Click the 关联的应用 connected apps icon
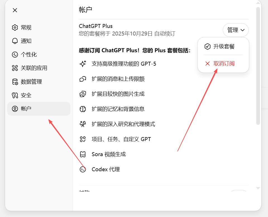Screen dimensions: 268x217 pyautogui.click(x=15, y=68)
